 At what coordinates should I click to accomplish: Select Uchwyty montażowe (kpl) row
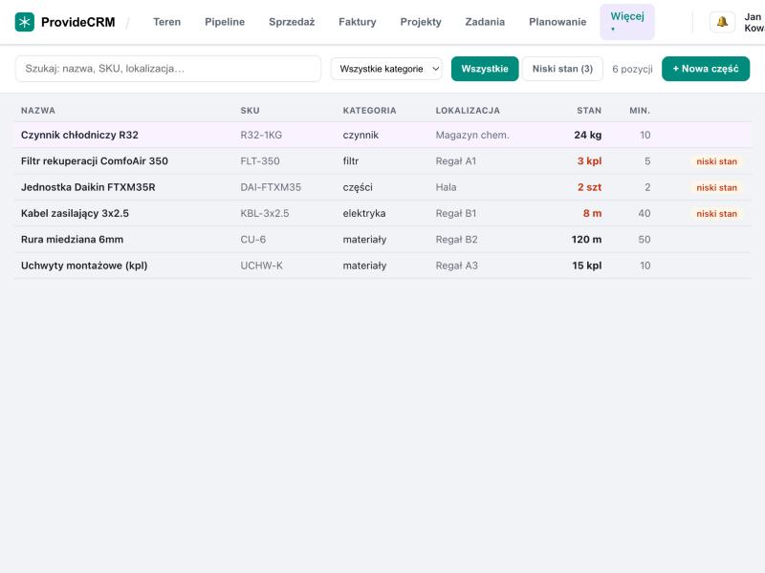[382, 265]
